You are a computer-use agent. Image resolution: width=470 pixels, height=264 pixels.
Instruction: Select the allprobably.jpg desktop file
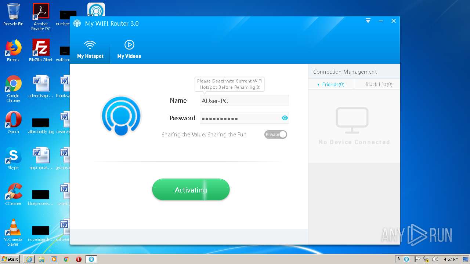pyautogui.click(x=41, y=125)
